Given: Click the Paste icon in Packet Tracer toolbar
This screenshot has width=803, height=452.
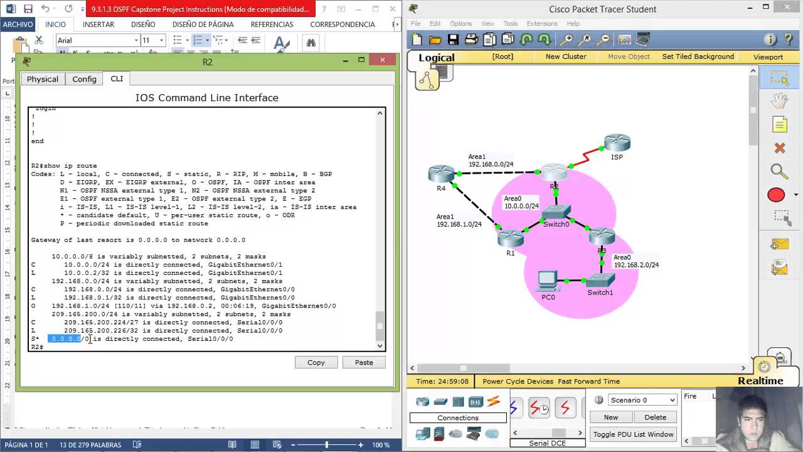Looking at the screenshot, I should click(x=508, y=40).
